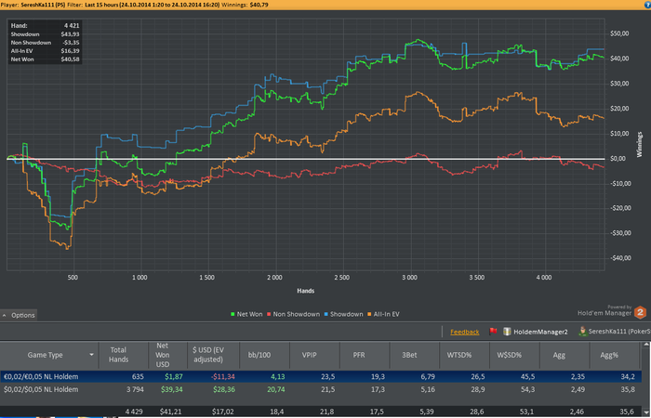Click the red flag icon beside Feedback
This screenshot has width=651, height=418.
(493, 331)
